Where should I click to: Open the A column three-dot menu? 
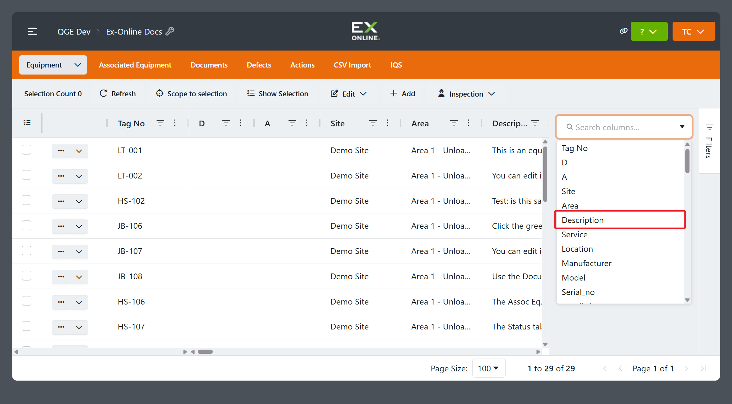pos(307,123)
